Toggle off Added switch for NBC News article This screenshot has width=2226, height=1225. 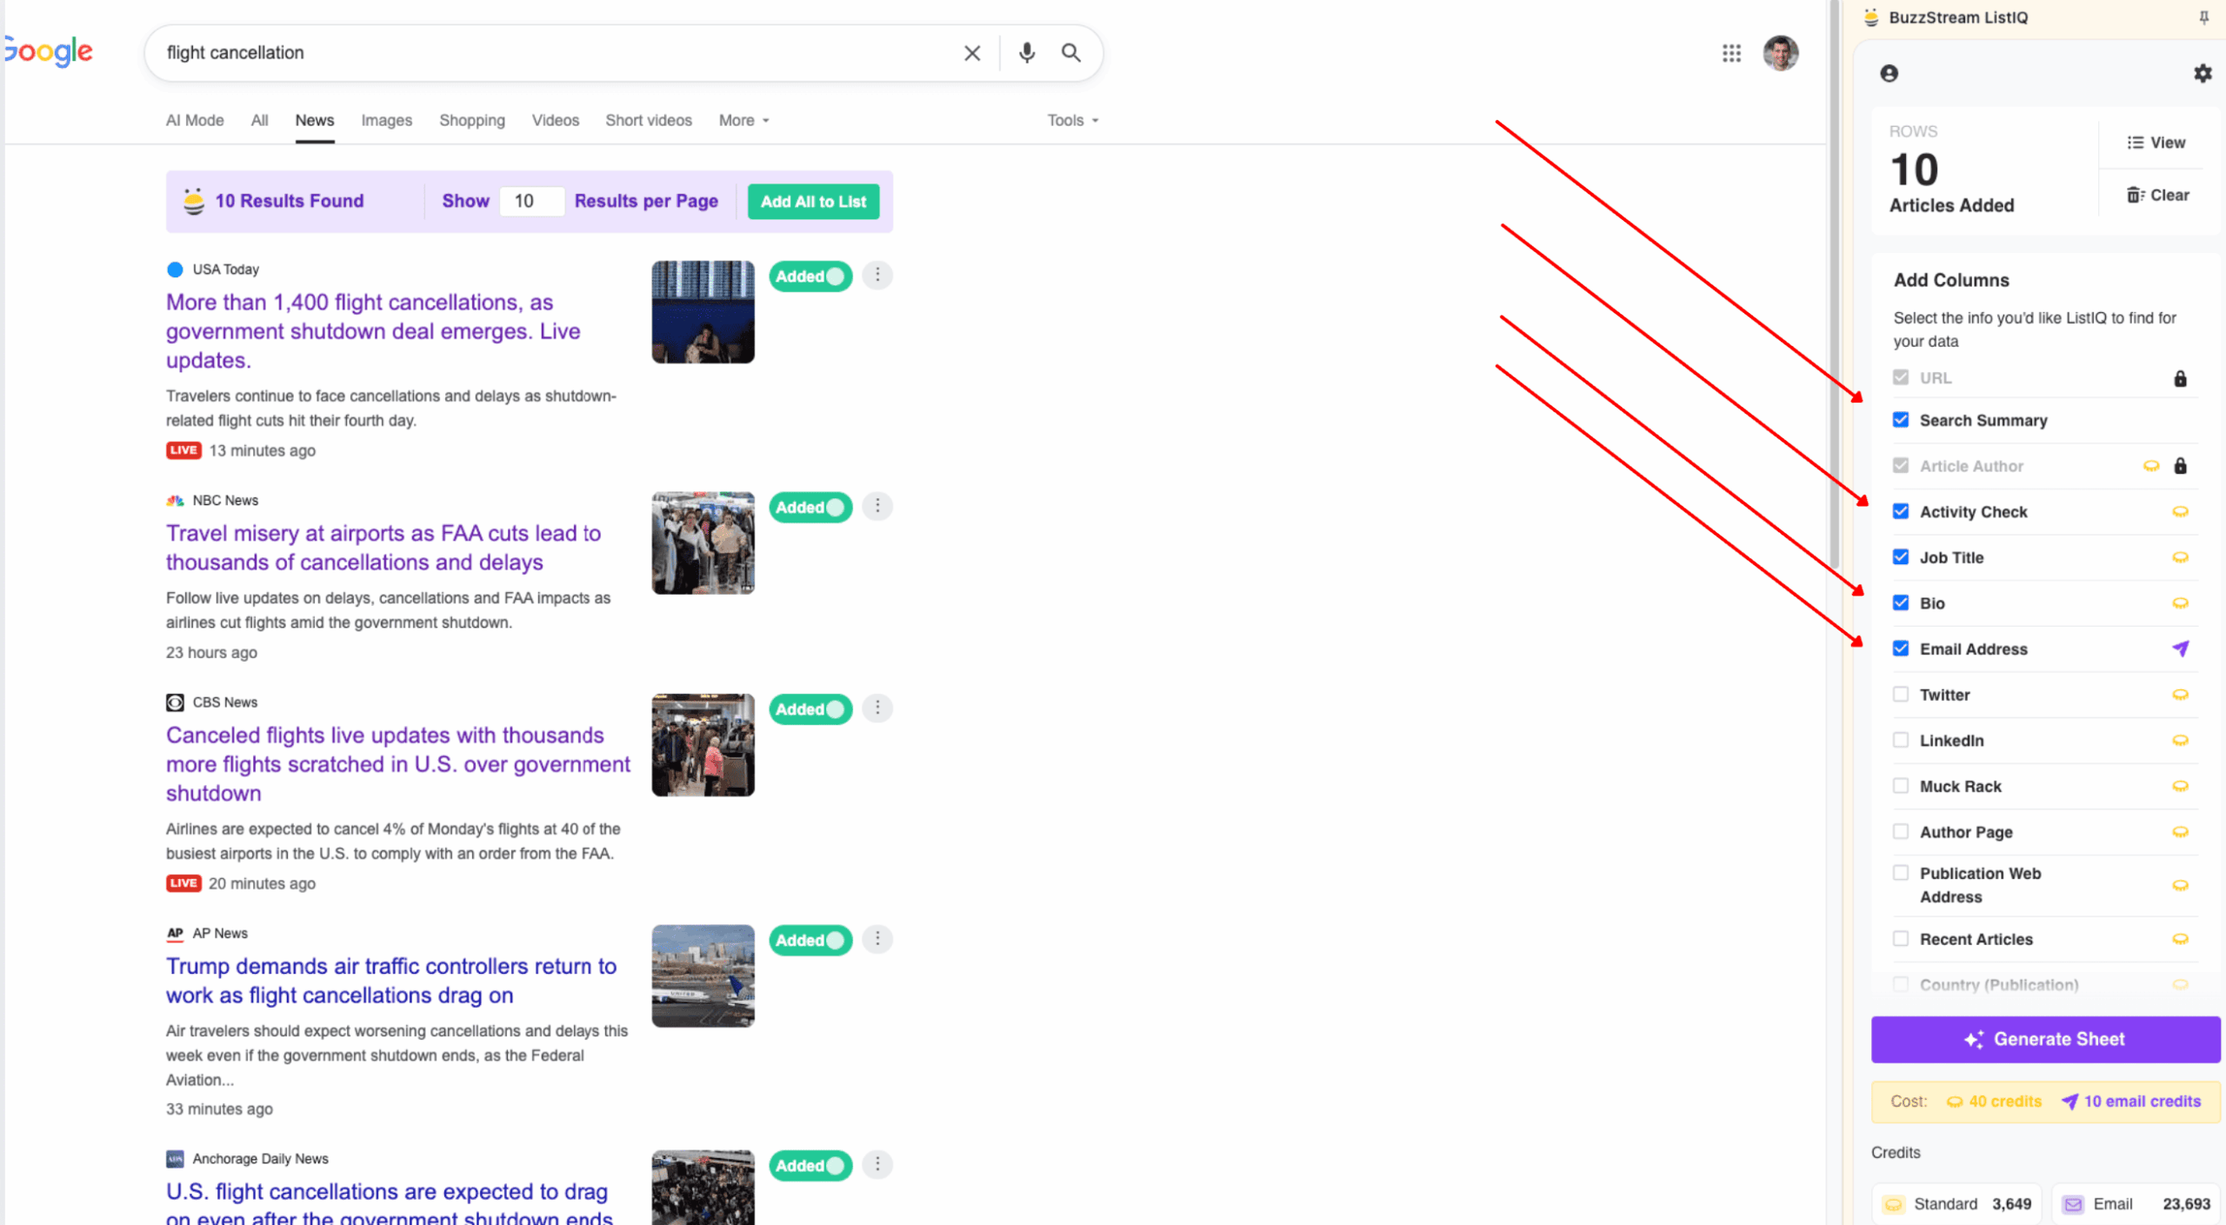point(810,507)
